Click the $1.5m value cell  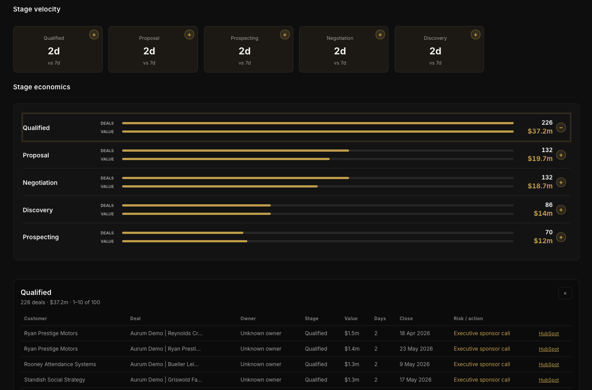352,333
